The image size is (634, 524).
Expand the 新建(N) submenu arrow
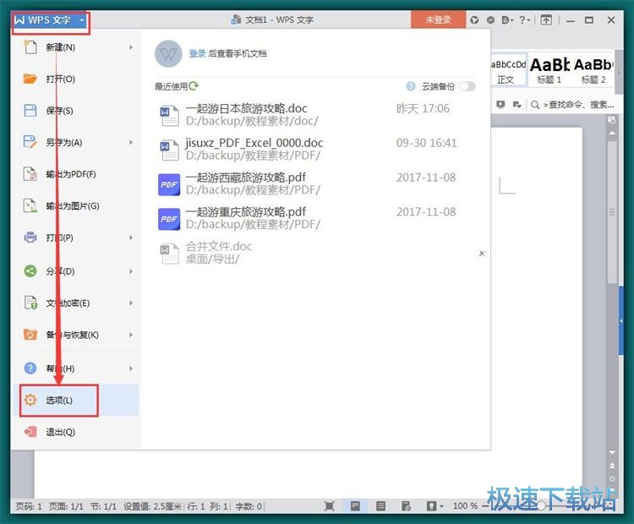click(x=130, y=47)
